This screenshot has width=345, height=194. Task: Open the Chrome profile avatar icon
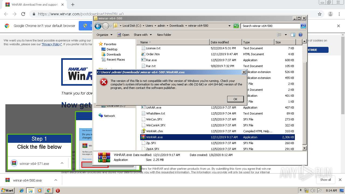(330, 14)
